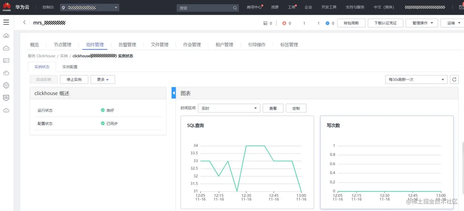464x211 pixels.
Task: Open the cloud with dots sidebar icon
Action: 6,48
